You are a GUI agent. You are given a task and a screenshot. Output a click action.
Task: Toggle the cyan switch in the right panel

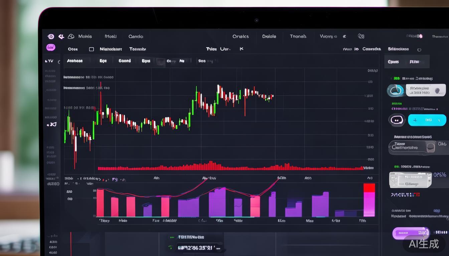[427, 120]
